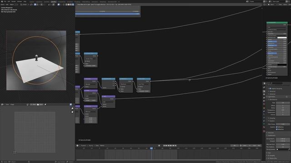Expand Denoising panel
This screenshot has height=163, width=291.
pyautogui.click(x=272, y=91)
